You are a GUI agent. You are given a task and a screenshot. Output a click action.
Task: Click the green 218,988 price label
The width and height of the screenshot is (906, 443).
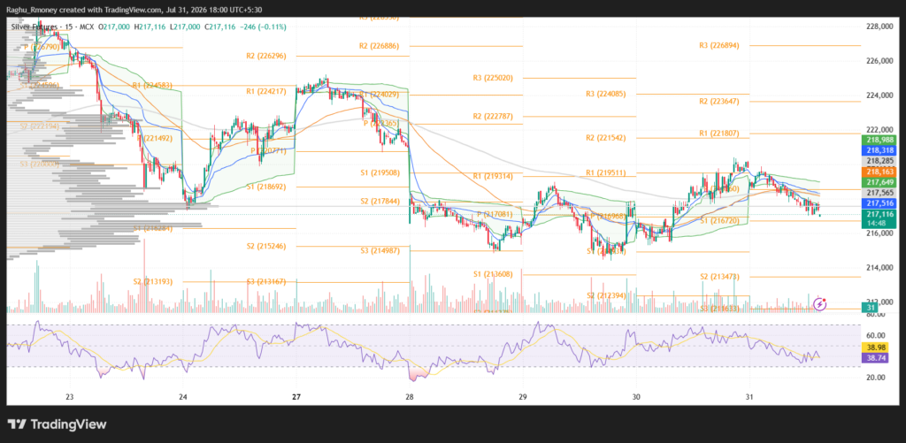point(879,140)
